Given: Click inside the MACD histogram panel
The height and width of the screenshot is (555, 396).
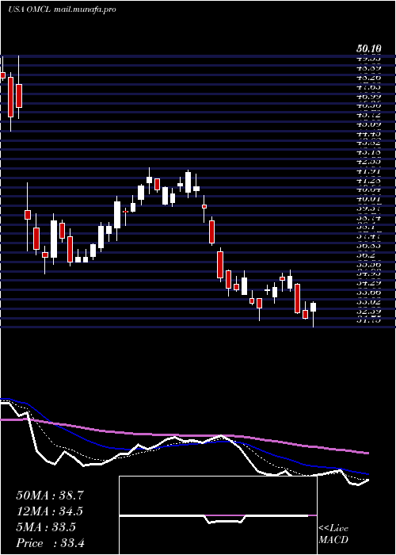Looking at the screenshot, I should [218, 515].
